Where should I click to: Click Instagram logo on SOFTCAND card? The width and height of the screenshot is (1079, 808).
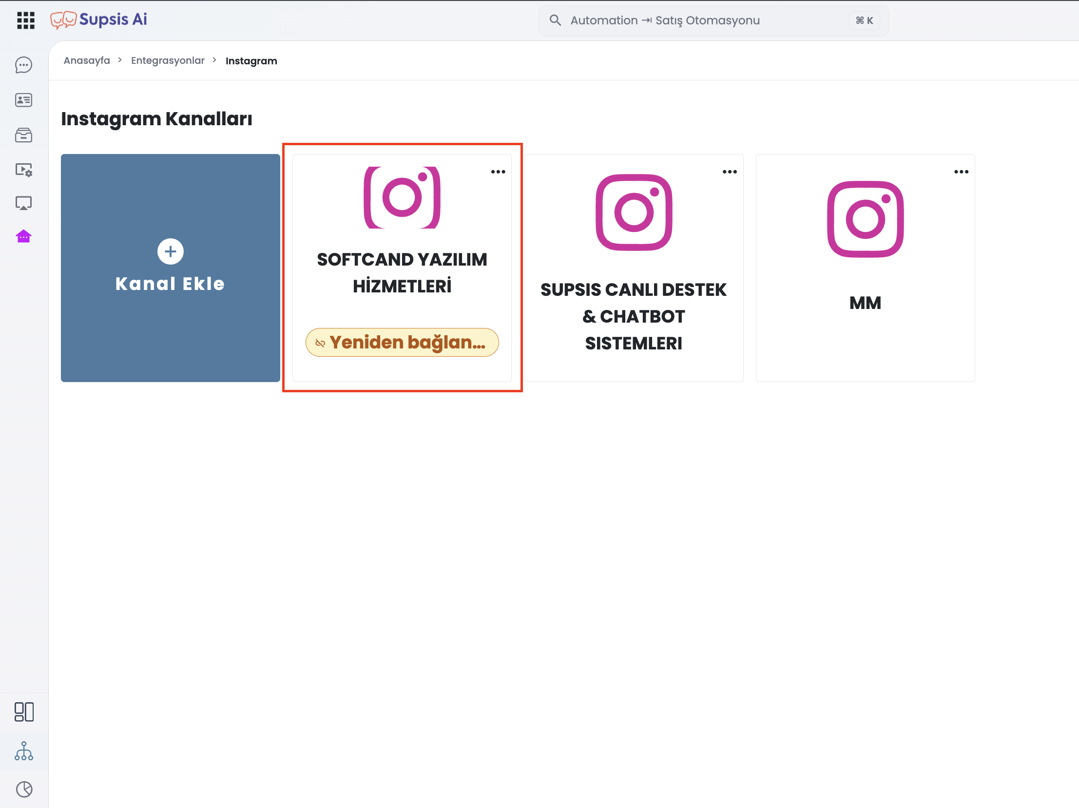403,197
